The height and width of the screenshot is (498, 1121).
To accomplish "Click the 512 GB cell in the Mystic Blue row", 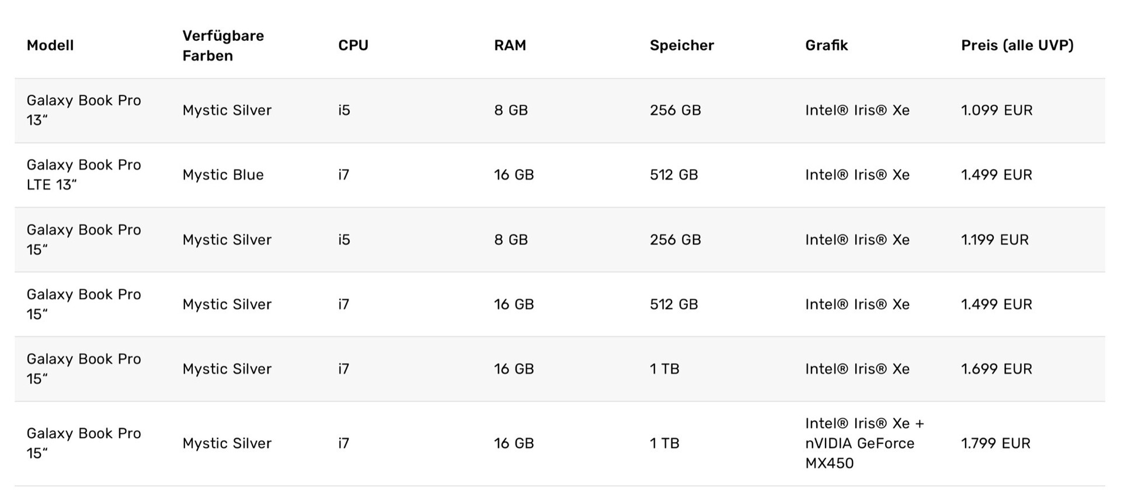I will point(674,175).
